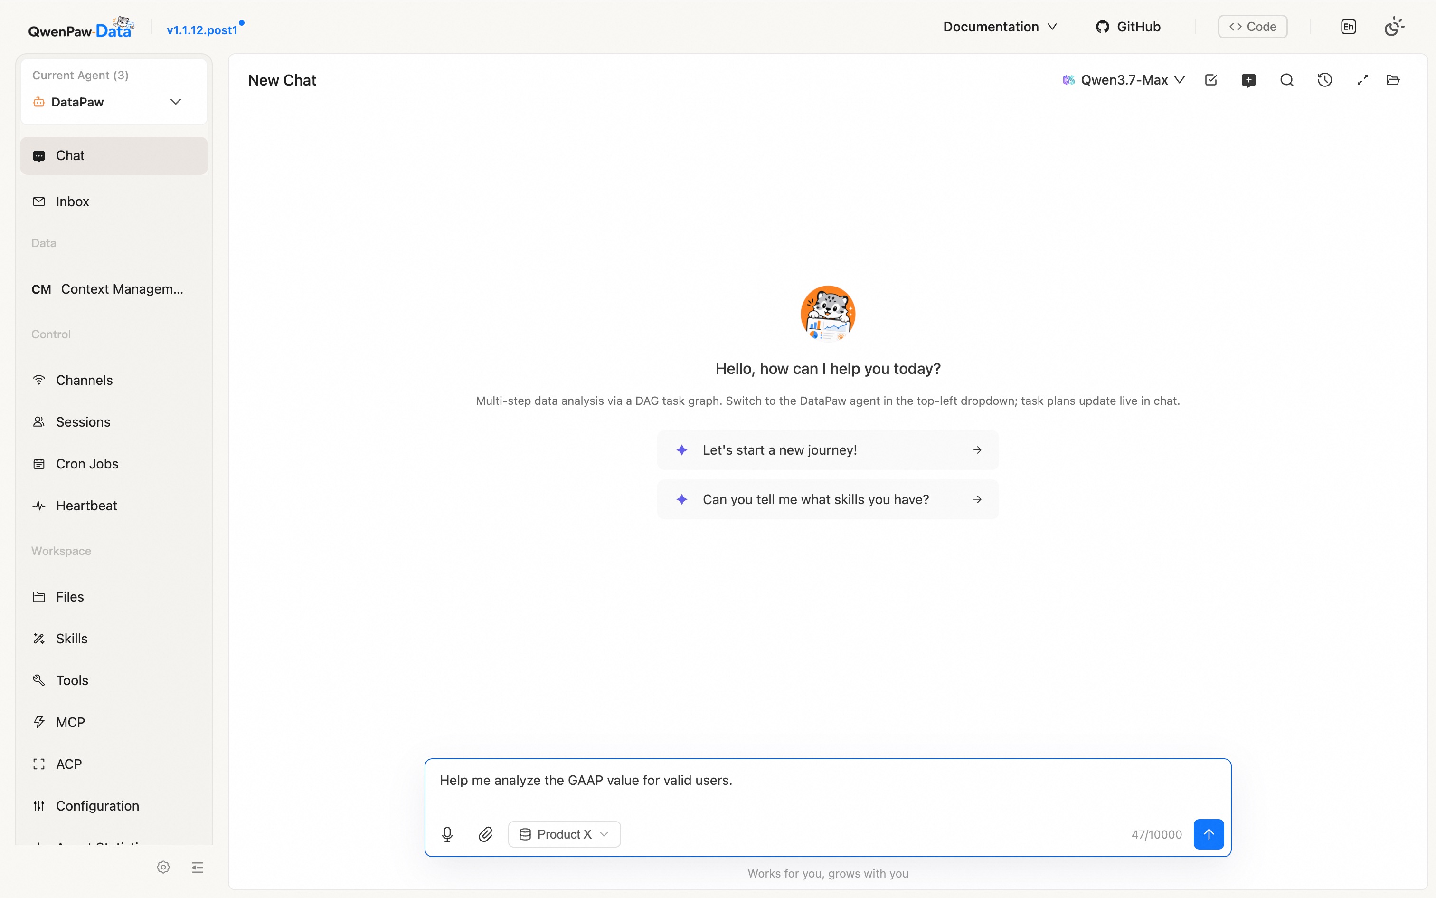The width and height of the screenshot is (1436, 898).
Task: Open the Qwen3.7-Max model selector
Action: [x=1123, y=80]
